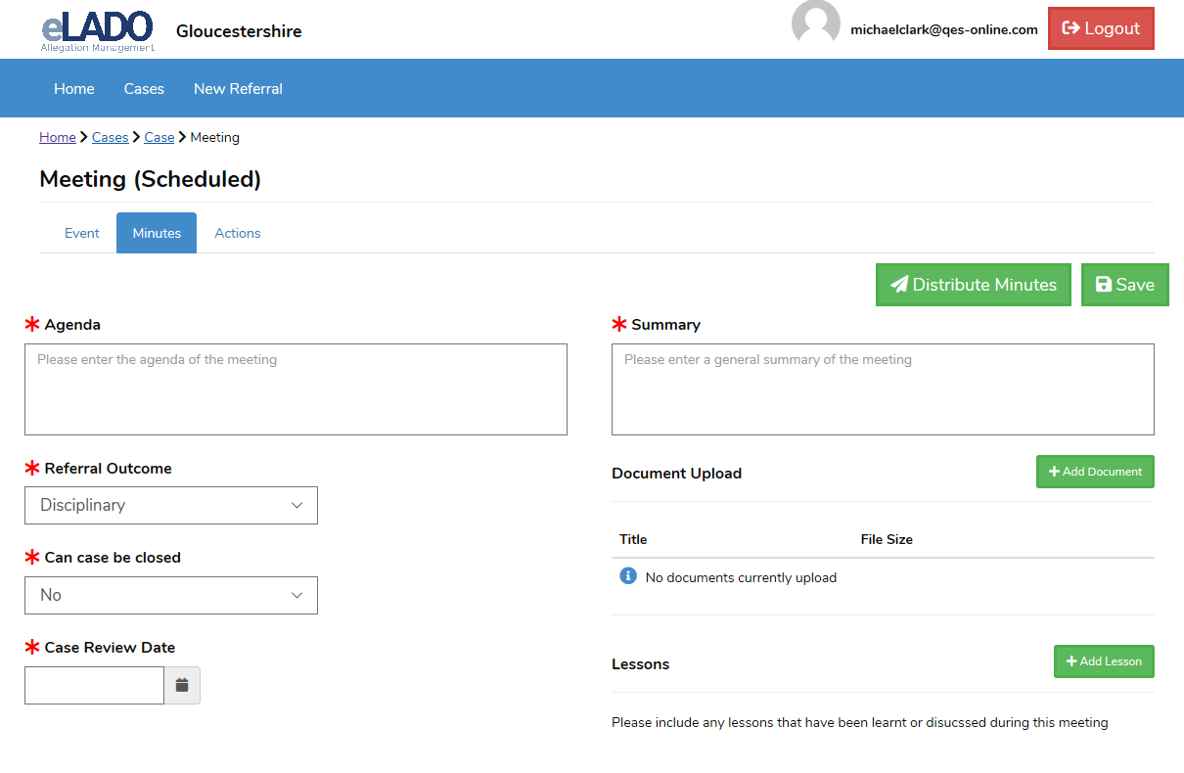The image size is (1184, 773).
Task: Open Cases in the navigation bar
Action: point(144,88)
